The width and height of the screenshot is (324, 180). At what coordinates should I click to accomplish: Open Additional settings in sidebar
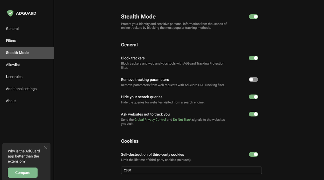coord(21,89)
